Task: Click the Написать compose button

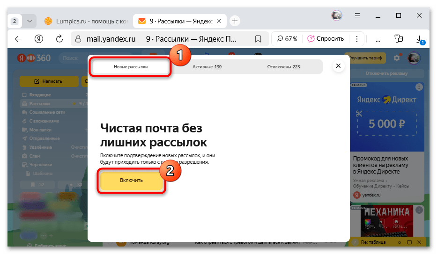Action: [49, 81]
